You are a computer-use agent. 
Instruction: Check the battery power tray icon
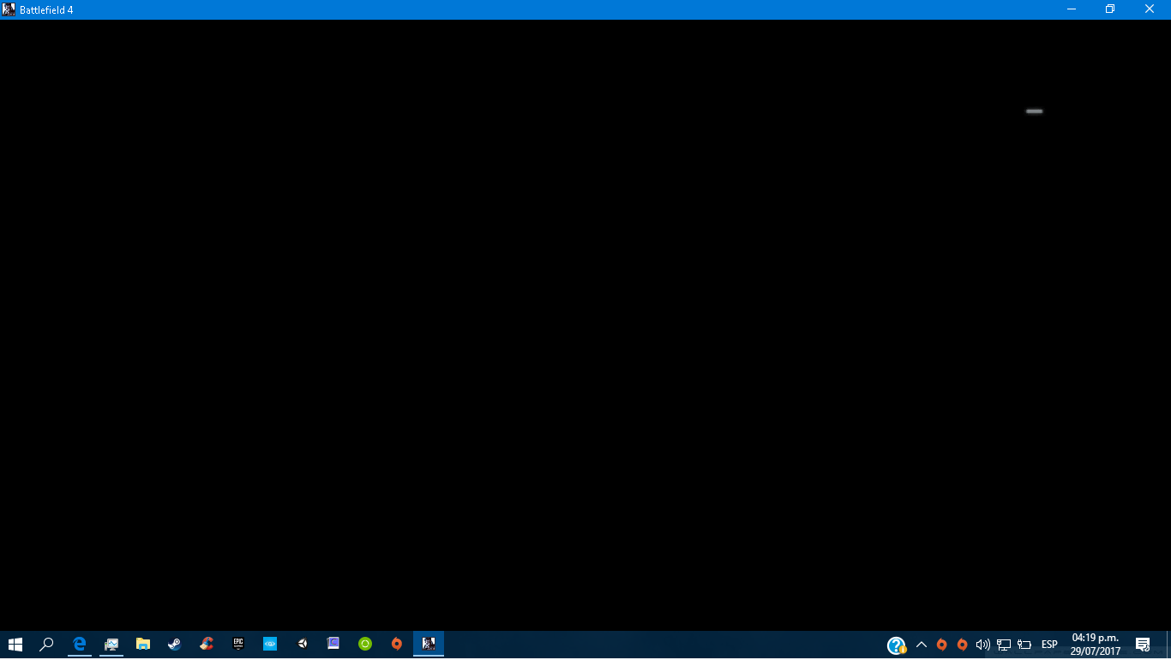pyautogui.click(x=1024, y=645)
